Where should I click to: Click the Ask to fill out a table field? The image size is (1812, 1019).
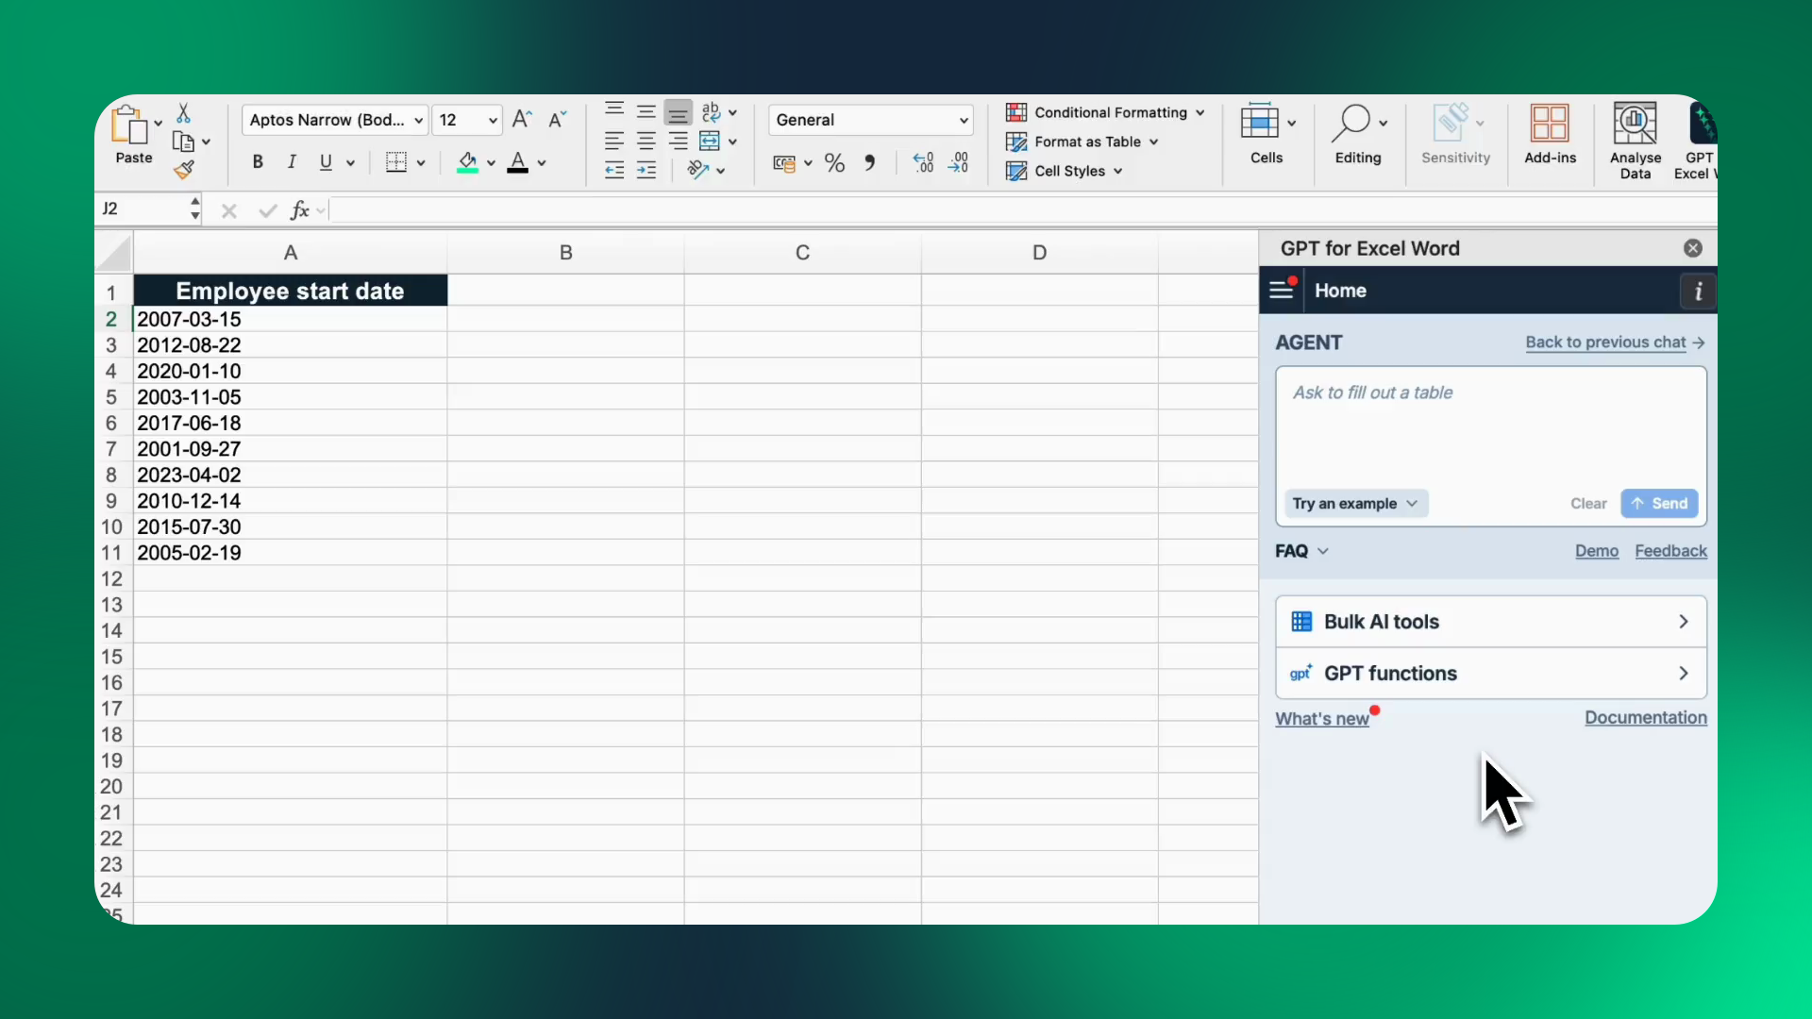point(1489,425)
